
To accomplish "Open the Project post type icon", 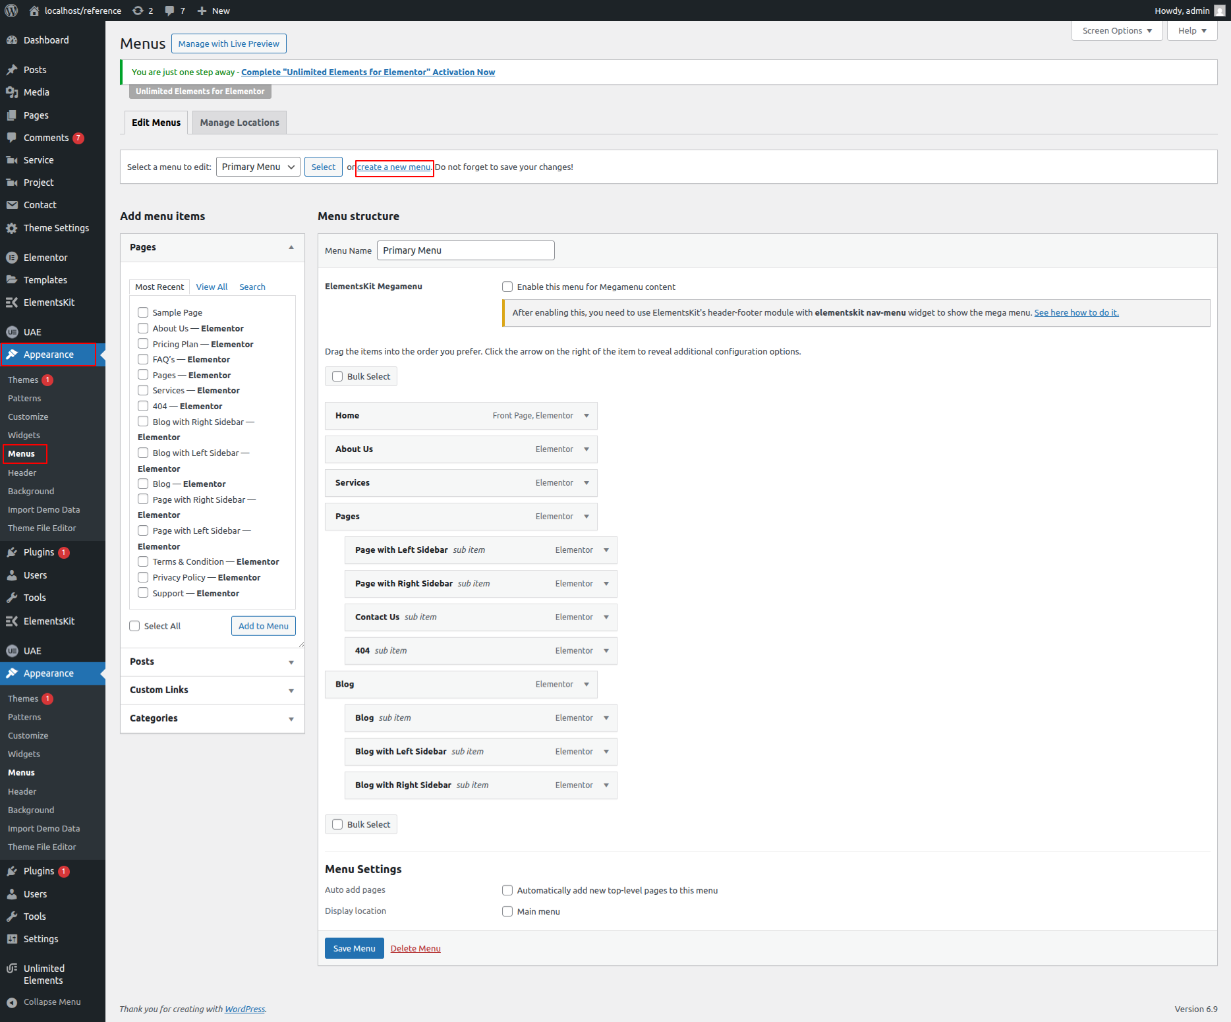I will point(12,183).
